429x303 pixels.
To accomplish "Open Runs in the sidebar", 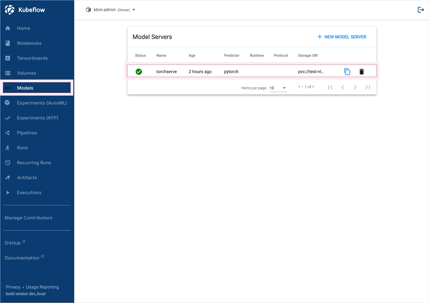I will pyautogui.click(x=37, y=148).
